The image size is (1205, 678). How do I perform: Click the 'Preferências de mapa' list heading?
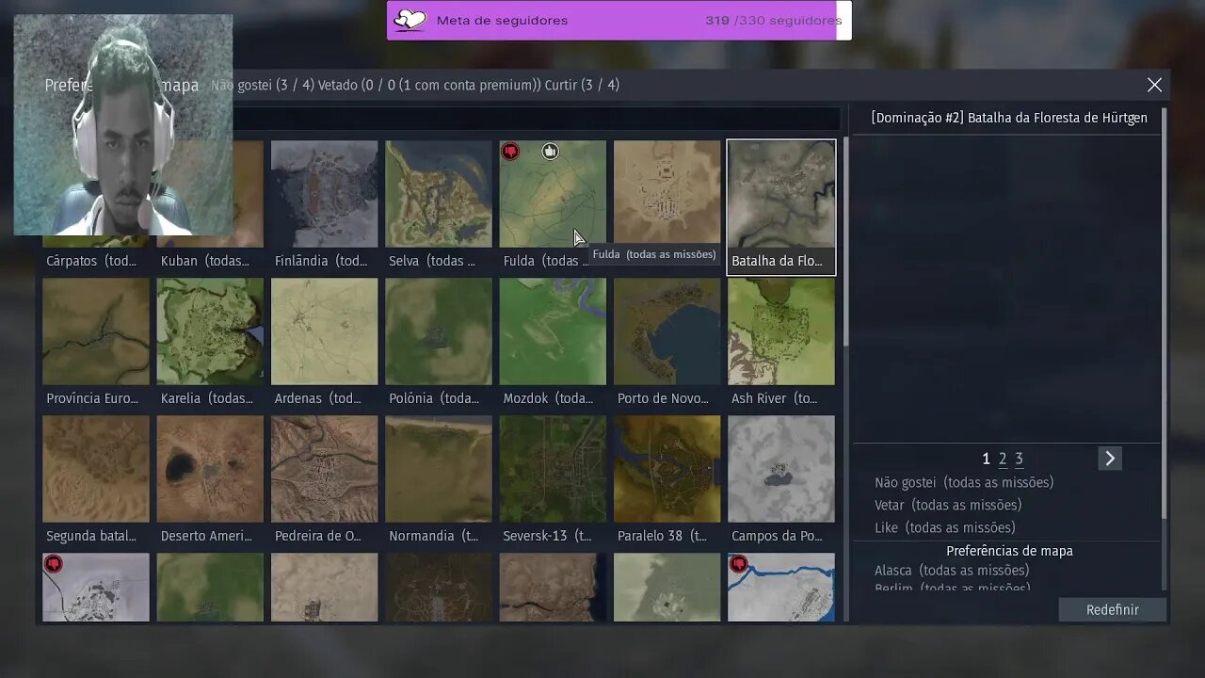1009,551
